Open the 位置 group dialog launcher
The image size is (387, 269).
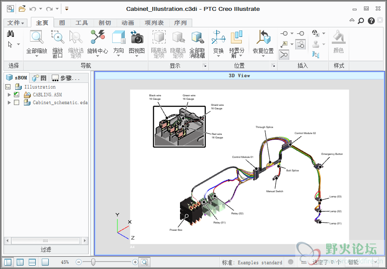[x=273, y=66]
